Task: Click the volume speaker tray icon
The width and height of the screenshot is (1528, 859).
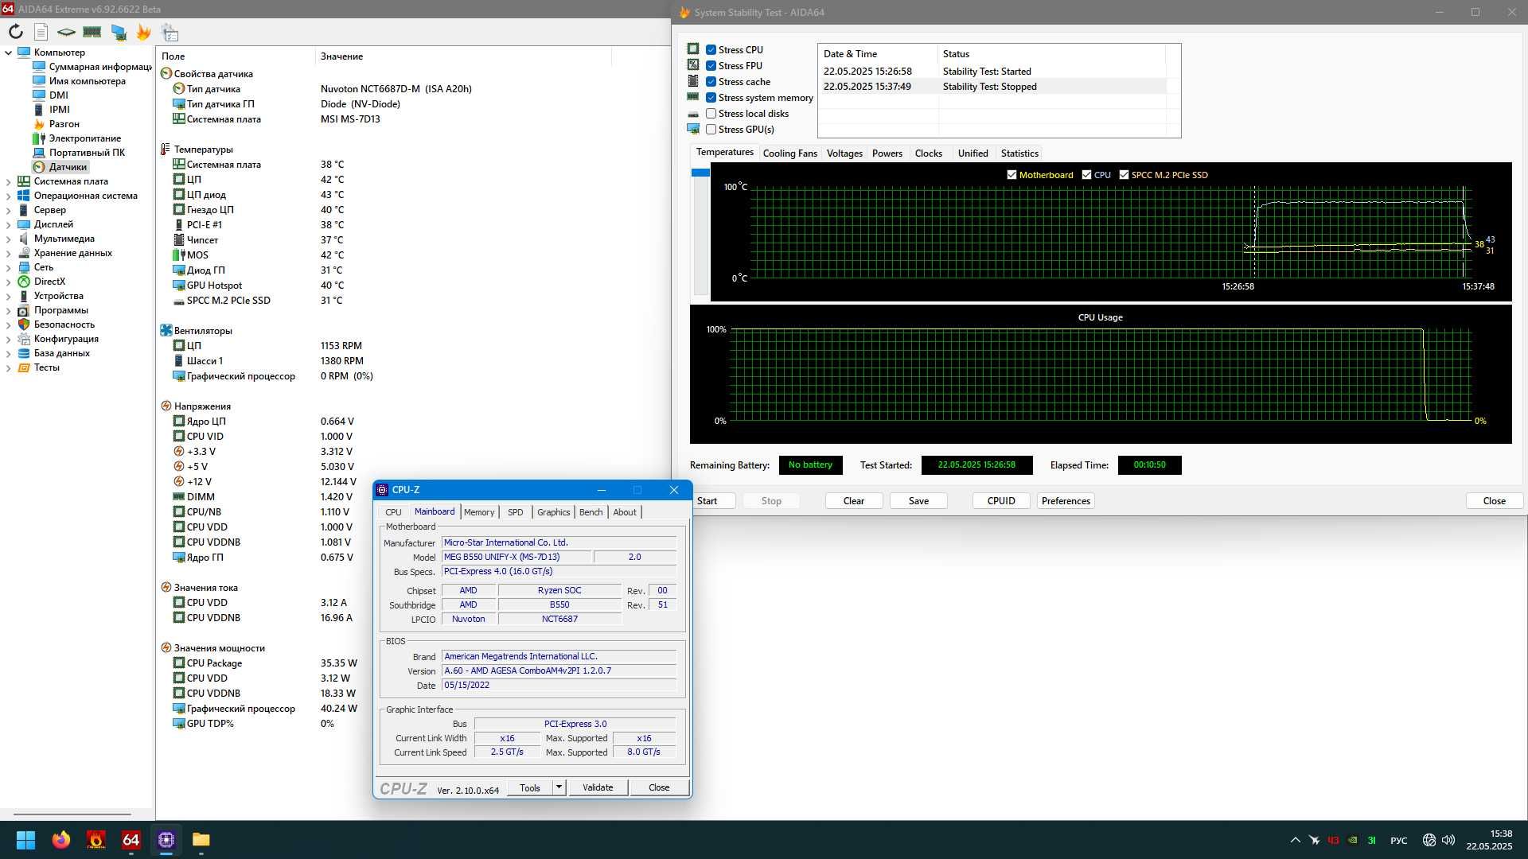Action: [1448, 840]
